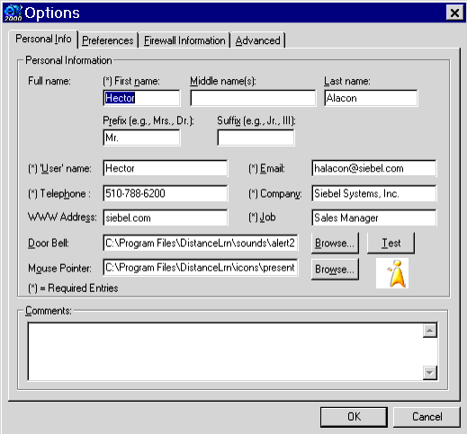This screenshot has height=434, width=467.
Task: Click the Job field showing Sales Manager
Action: coord(374,217)
